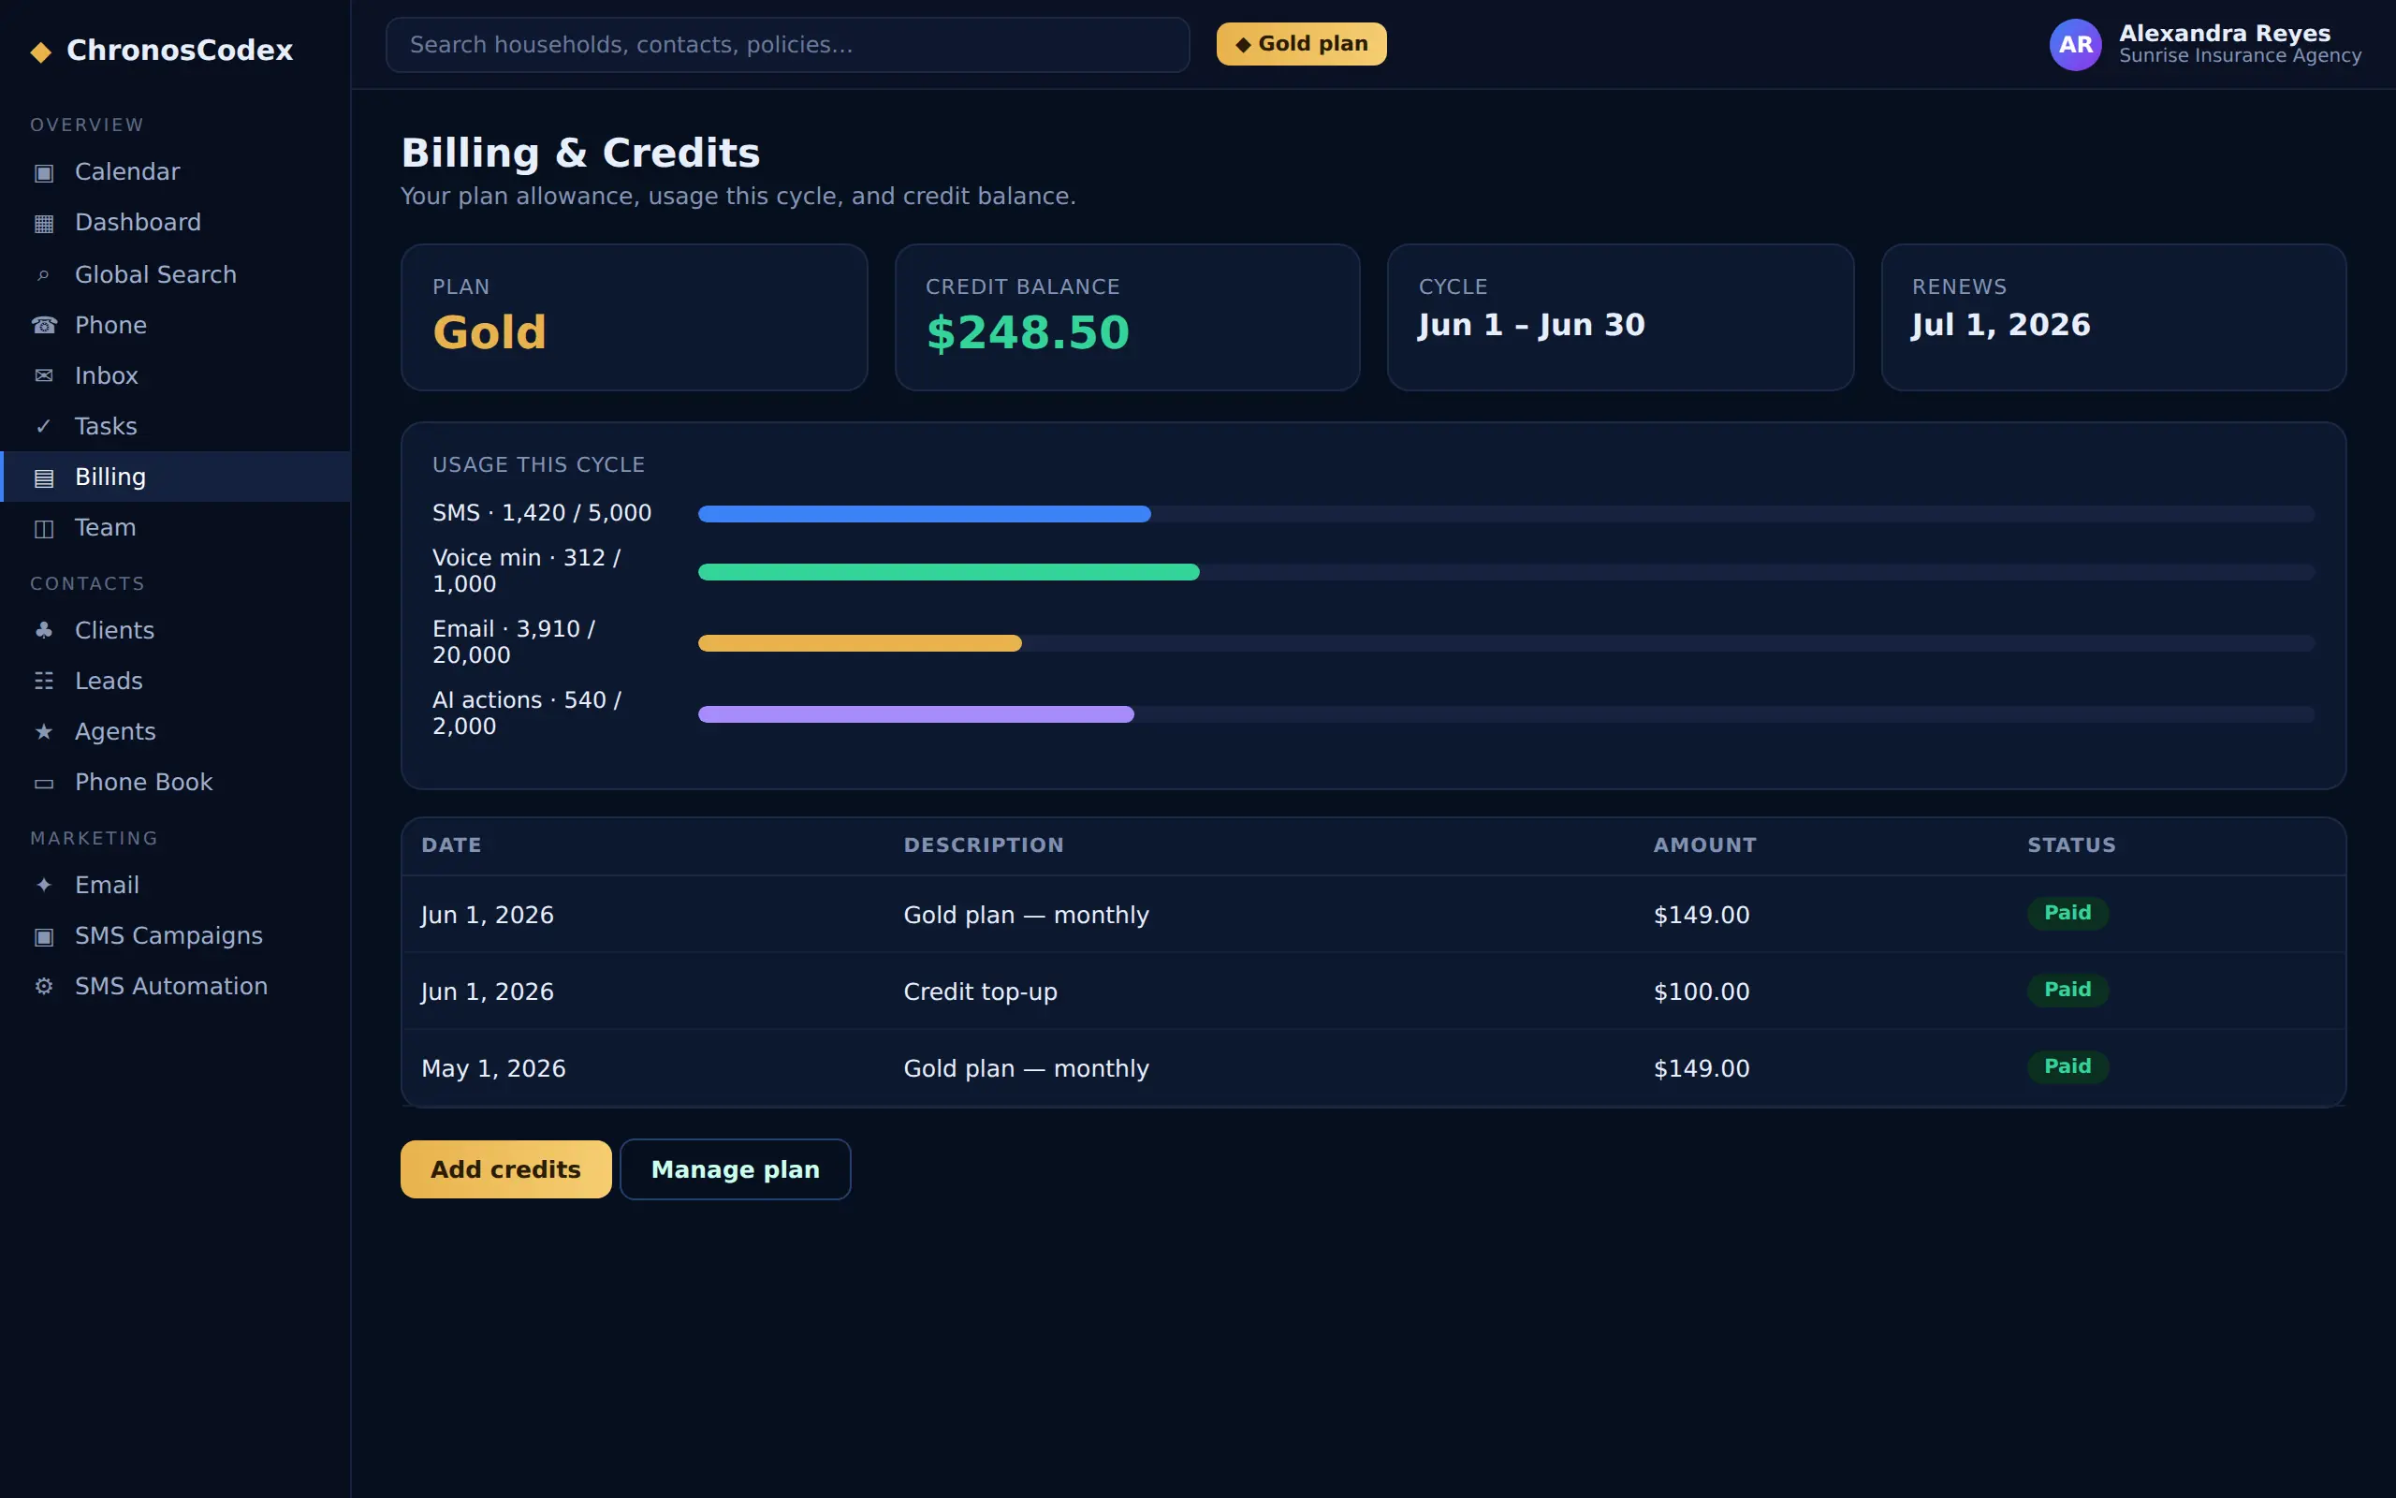Click the Tasks checkmark icon
The width and height of the screenshot is (2396, 1498).
click(x=44, y=426)
